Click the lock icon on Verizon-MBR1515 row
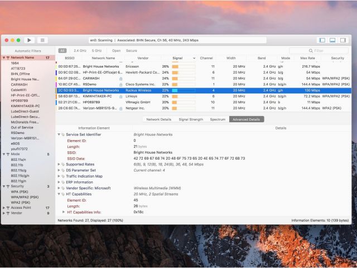357x268 pixels. click(x=121, y=108)
